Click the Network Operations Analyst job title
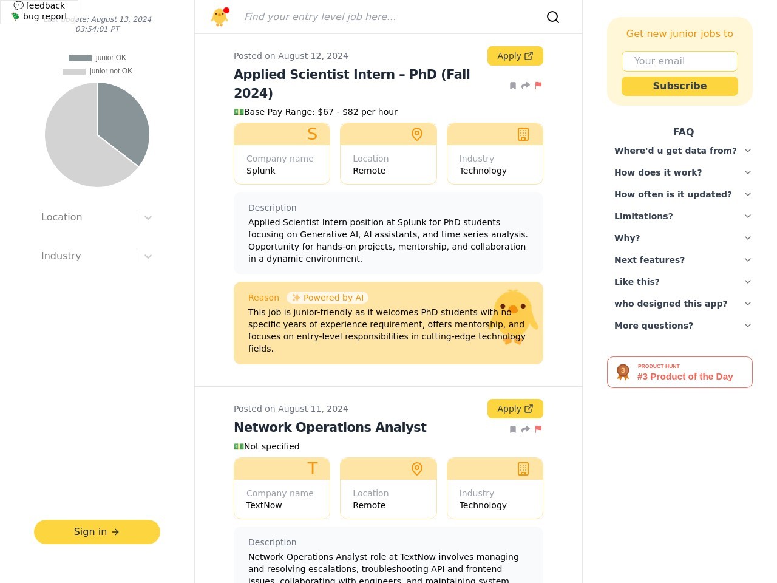This screenshot has height=583, width=777. pos(330,428)
